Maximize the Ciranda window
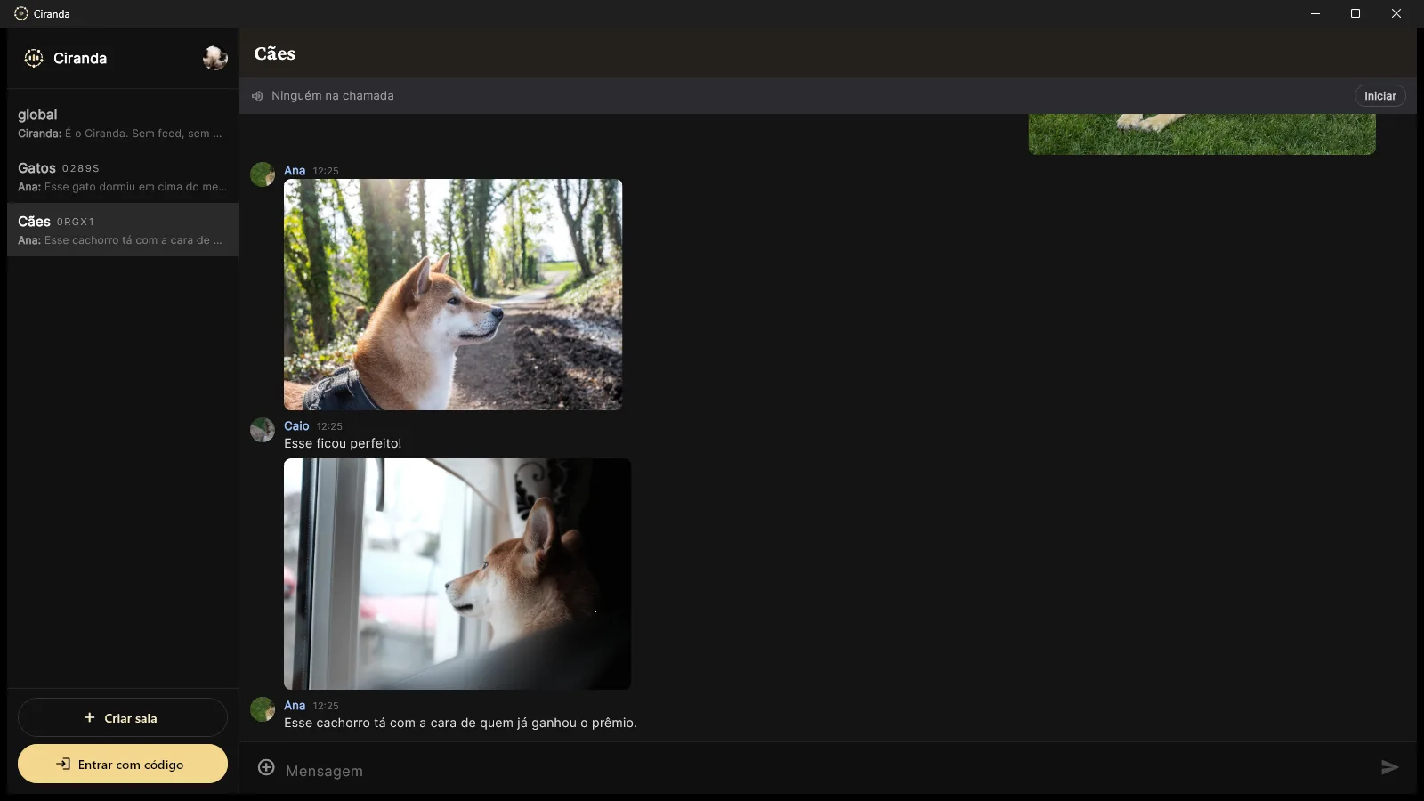The image size is (1424, 801). pyautogui.click(x=1355, y=13)
